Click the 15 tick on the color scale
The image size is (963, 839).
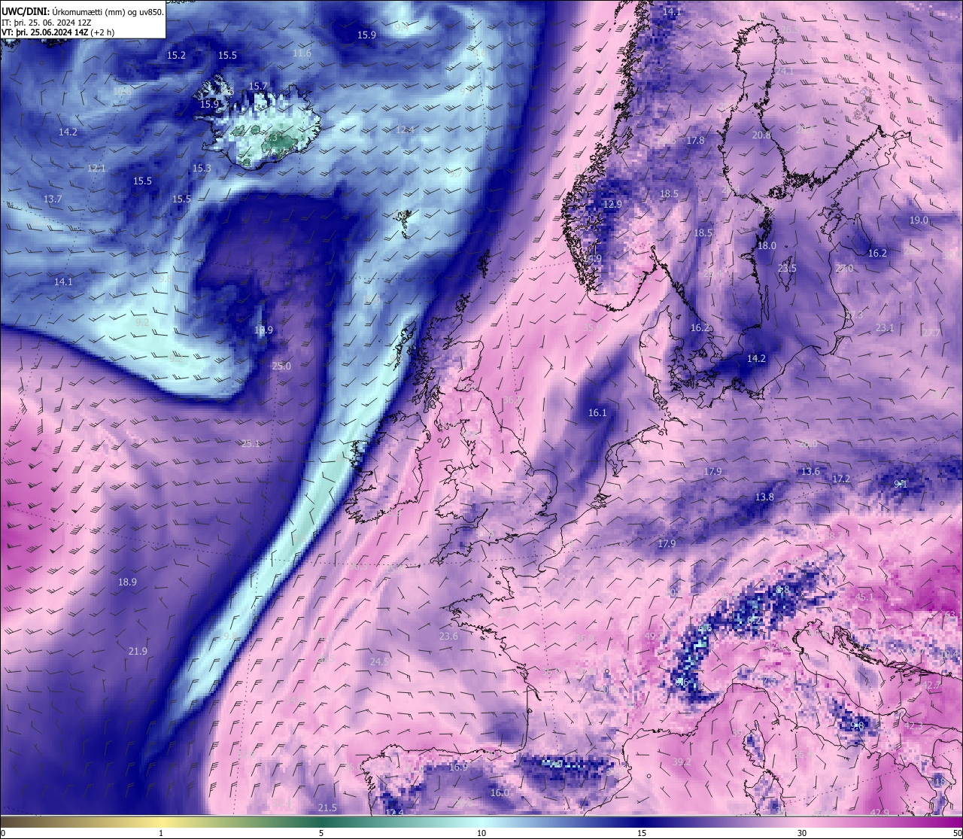[x=642, y=833]
